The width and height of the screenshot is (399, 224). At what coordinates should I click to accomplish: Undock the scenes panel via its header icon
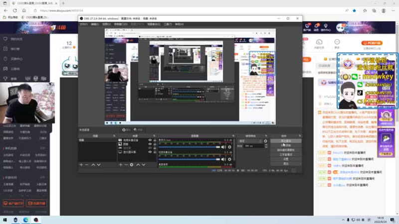[x=114, y=136]
